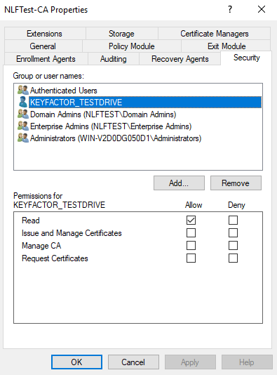Click the Enterprise Admins group icon
Image resolution: width=277 pixels, height=375 pixels.
23,126
